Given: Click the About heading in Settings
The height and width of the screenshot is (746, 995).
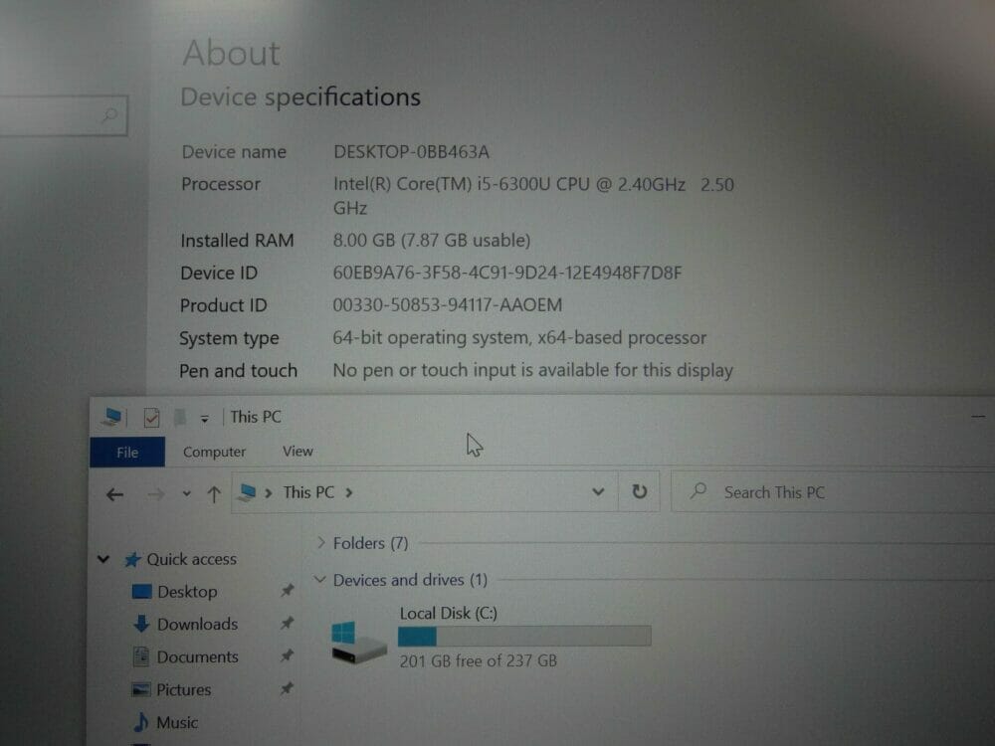Looking at the screenshot, I should point(231,53).
